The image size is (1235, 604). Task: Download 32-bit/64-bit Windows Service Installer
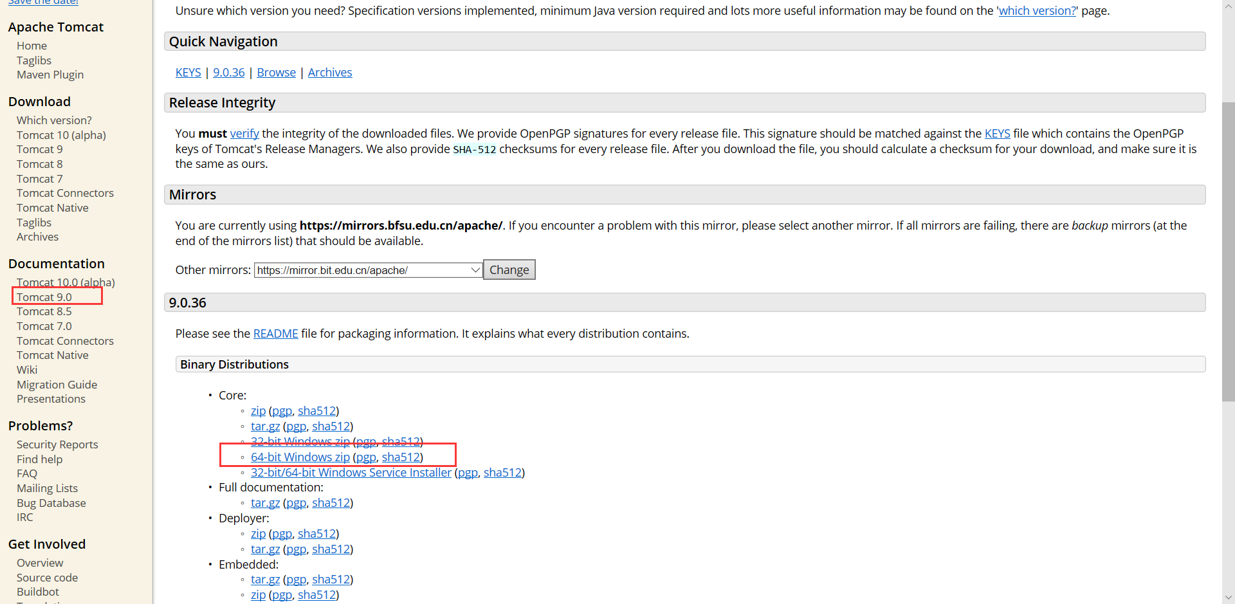tap(351, 473)
